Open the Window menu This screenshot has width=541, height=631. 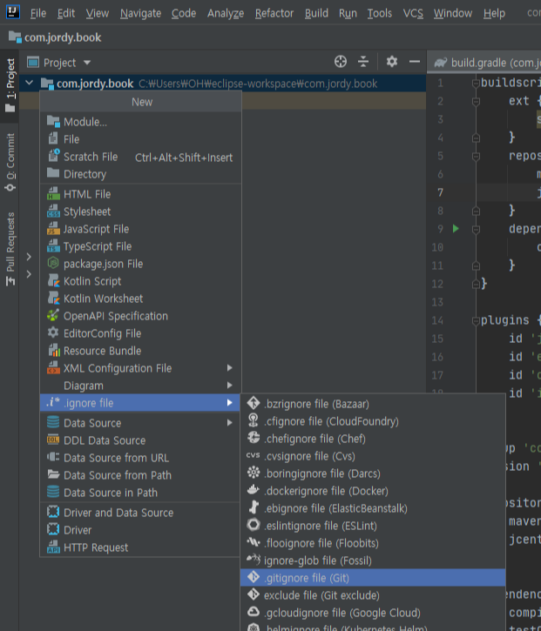[453, 13]
